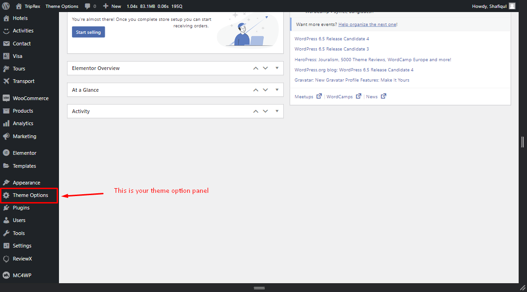Screen dimensions: 527x292
Task: Move Elementor Overview widget up
Action: tap(256, 68)
